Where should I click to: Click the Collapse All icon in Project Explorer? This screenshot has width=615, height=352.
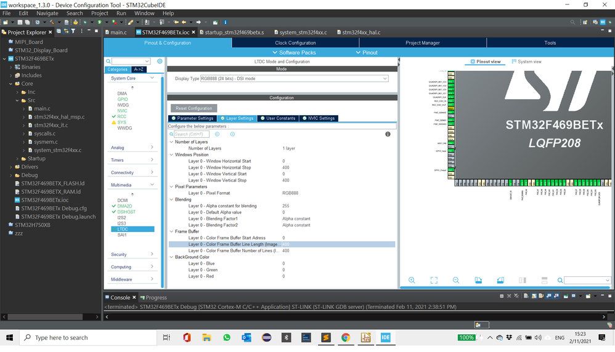pyautogui.click(x=59, y=31)
